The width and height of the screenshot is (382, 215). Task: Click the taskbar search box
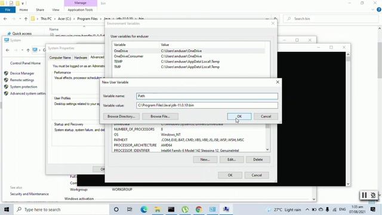[x=61, y=210]
